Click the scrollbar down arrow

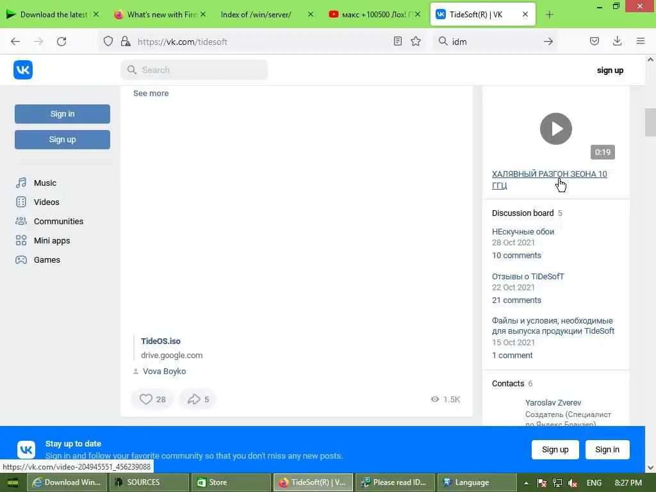point(650,467)
